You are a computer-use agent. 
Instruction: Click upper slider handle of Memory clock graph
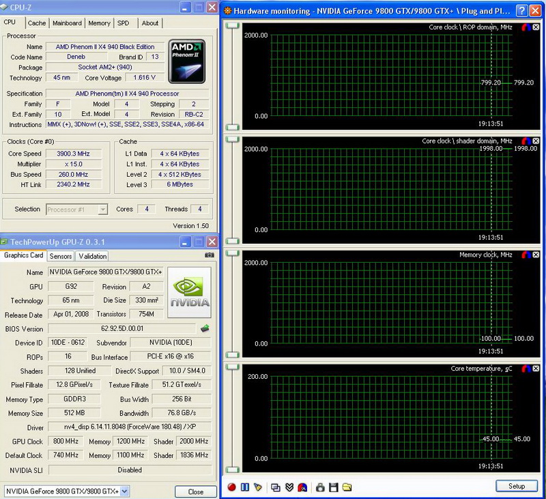233,253
